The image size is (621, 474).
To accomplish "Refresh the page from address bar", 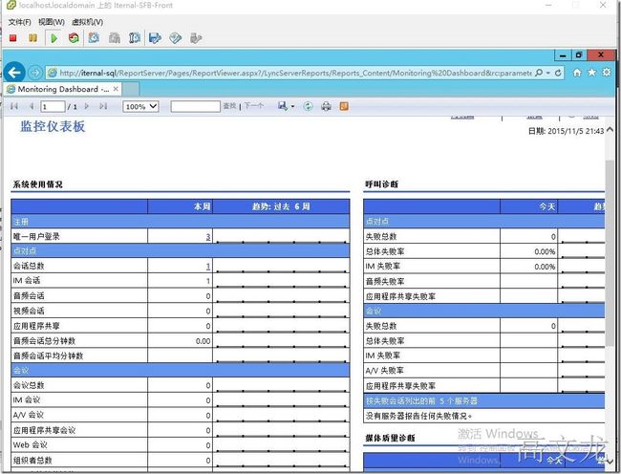I will [558, 73].
